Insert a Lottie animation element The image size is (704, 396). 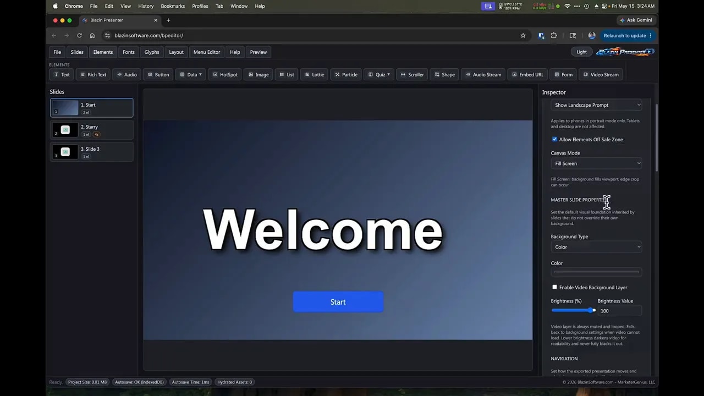pyautogui.click(x=314, y=75)
